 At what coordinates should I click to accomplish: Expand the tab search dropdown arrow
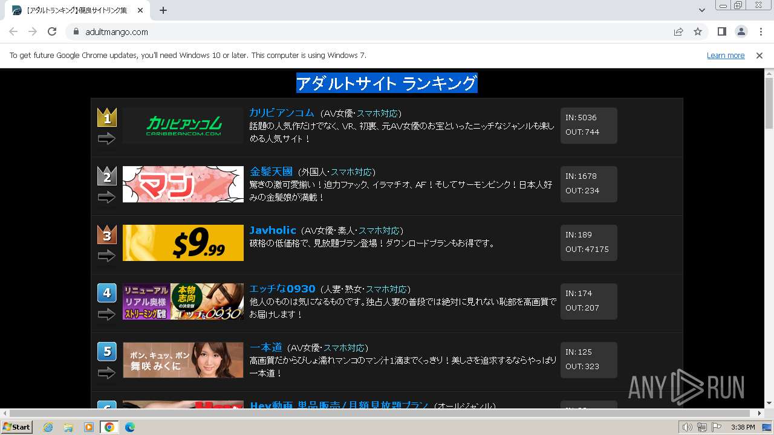pyautogui.click(x=701, y=10)
